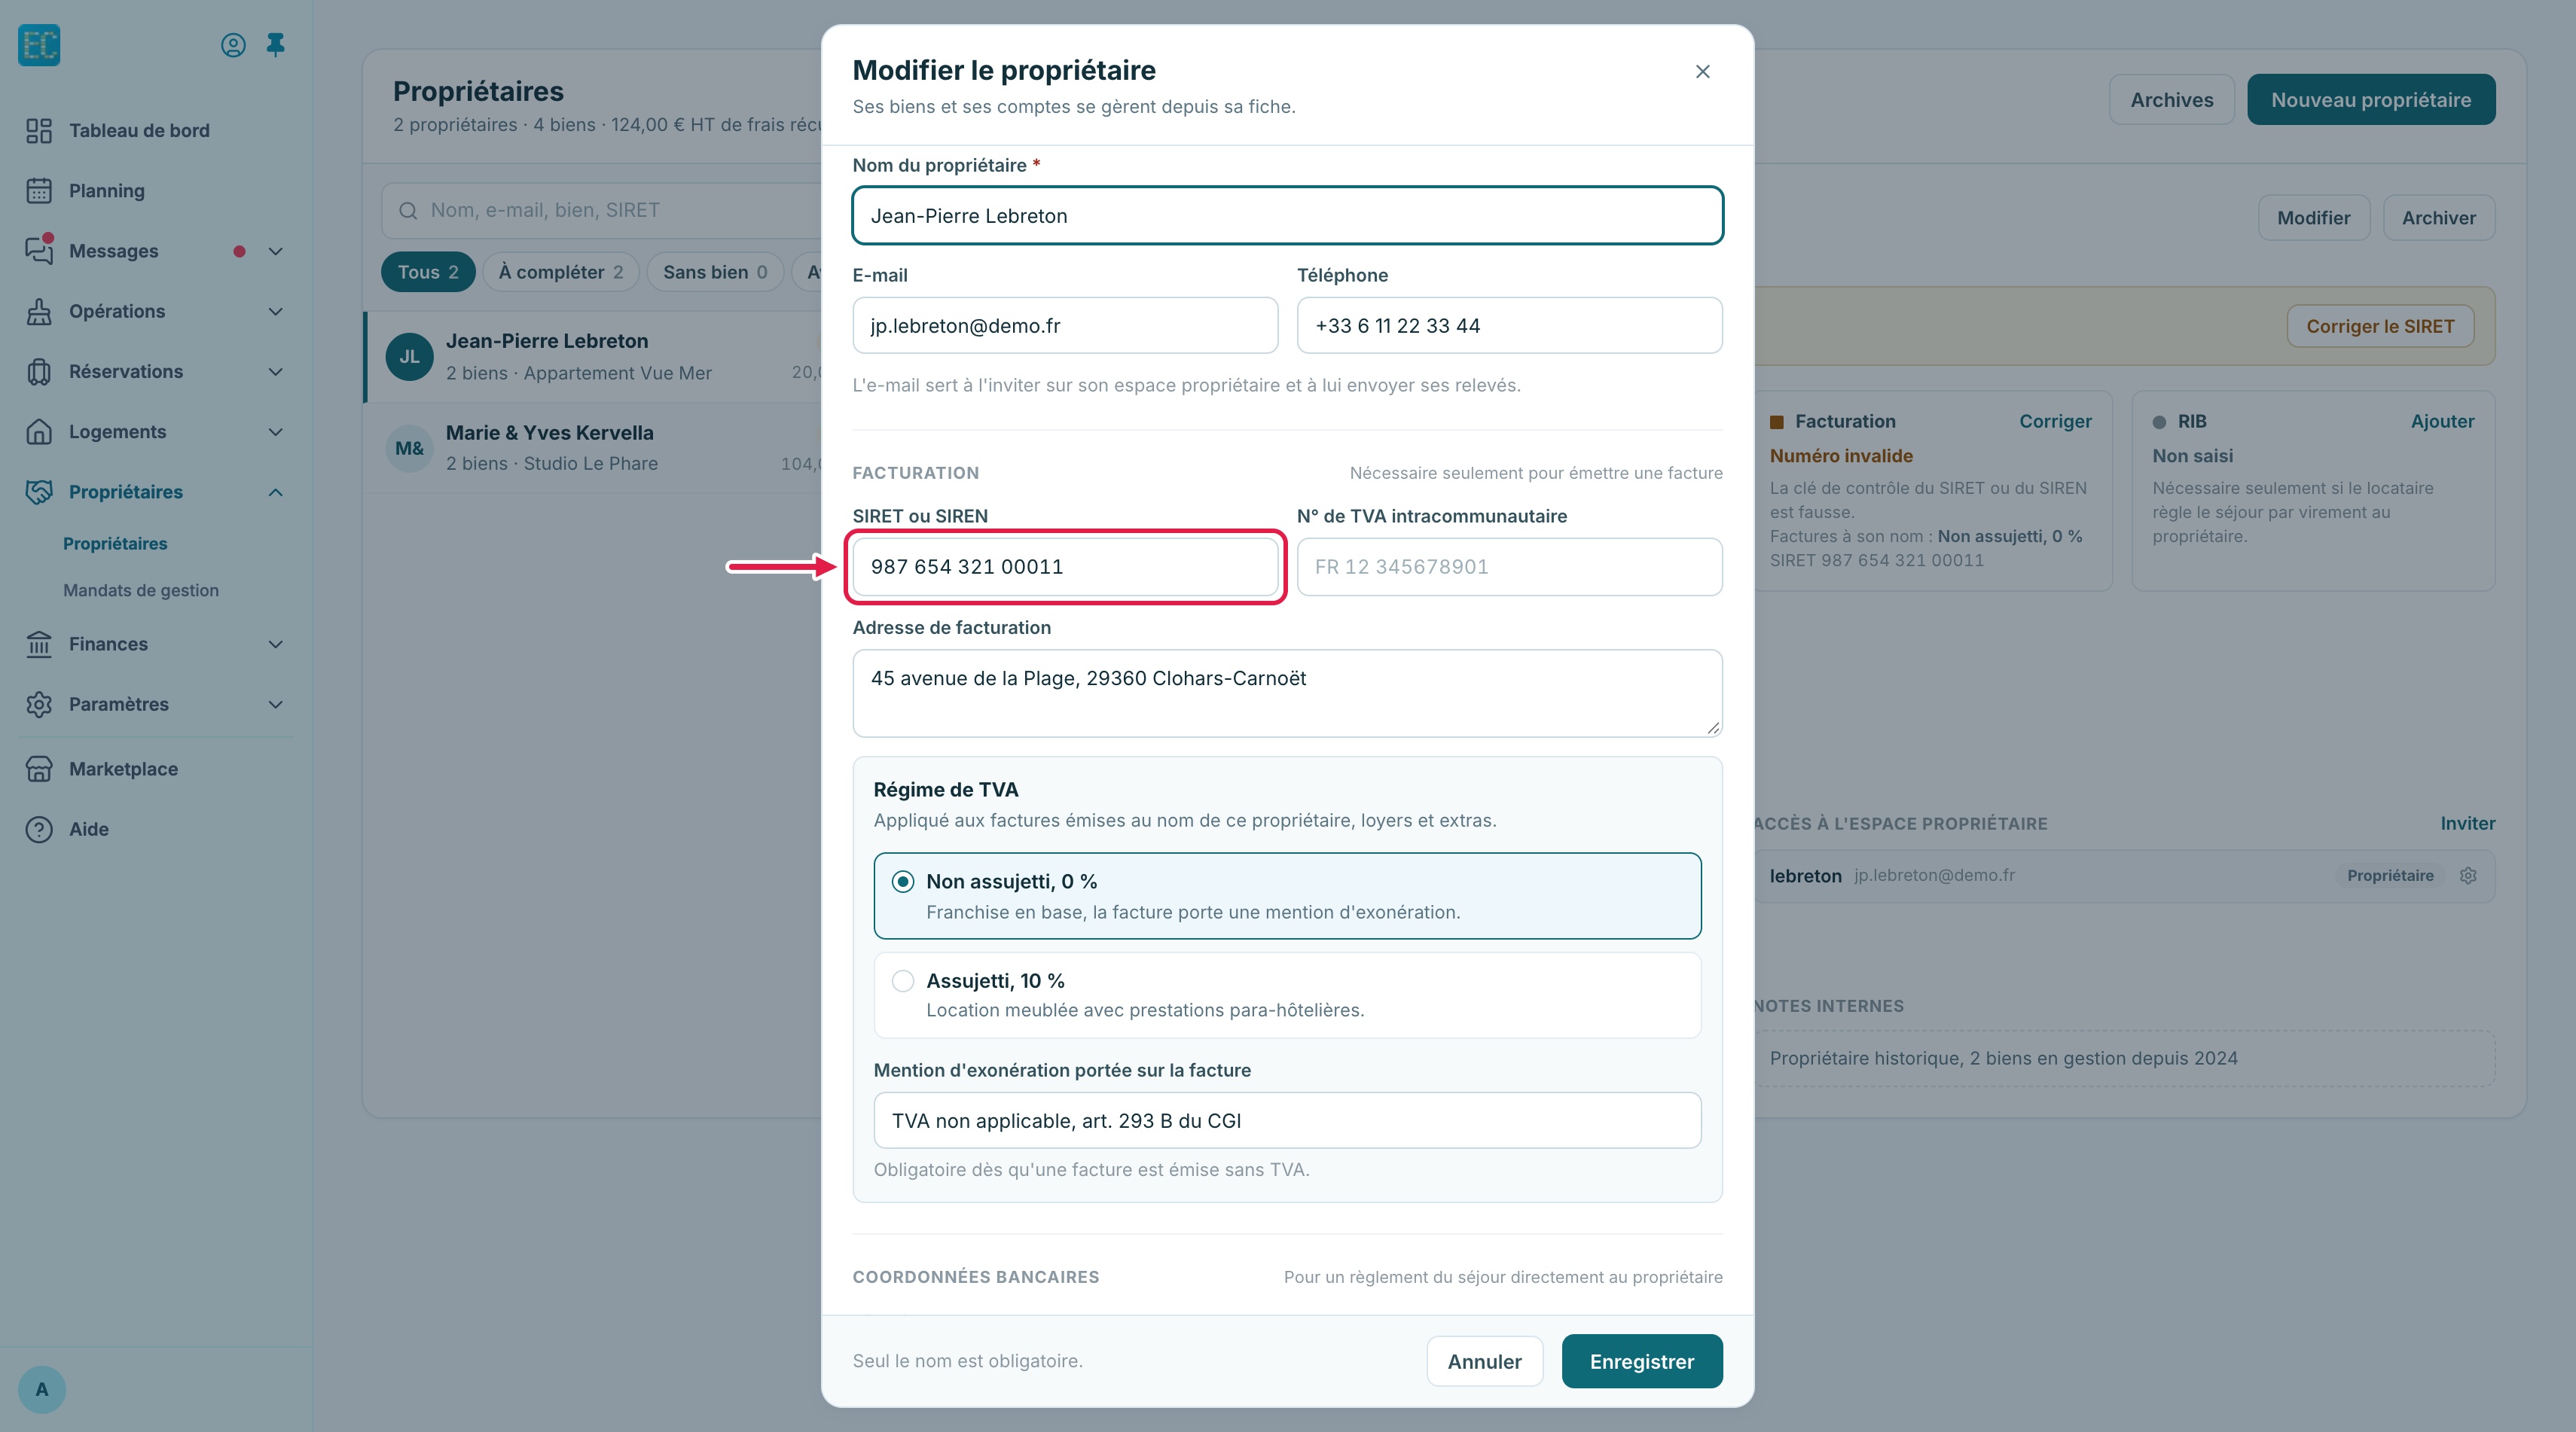Click the user avatar A at bottom left
The height and width of the screenshot is (1432, 2576).
[42, 1389]
